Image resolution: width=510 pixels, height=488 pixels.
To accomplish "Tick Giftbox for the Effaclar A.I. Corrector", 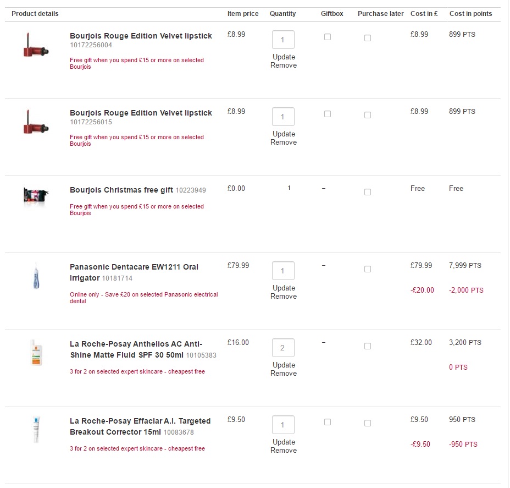I will (x=328, y=423).
